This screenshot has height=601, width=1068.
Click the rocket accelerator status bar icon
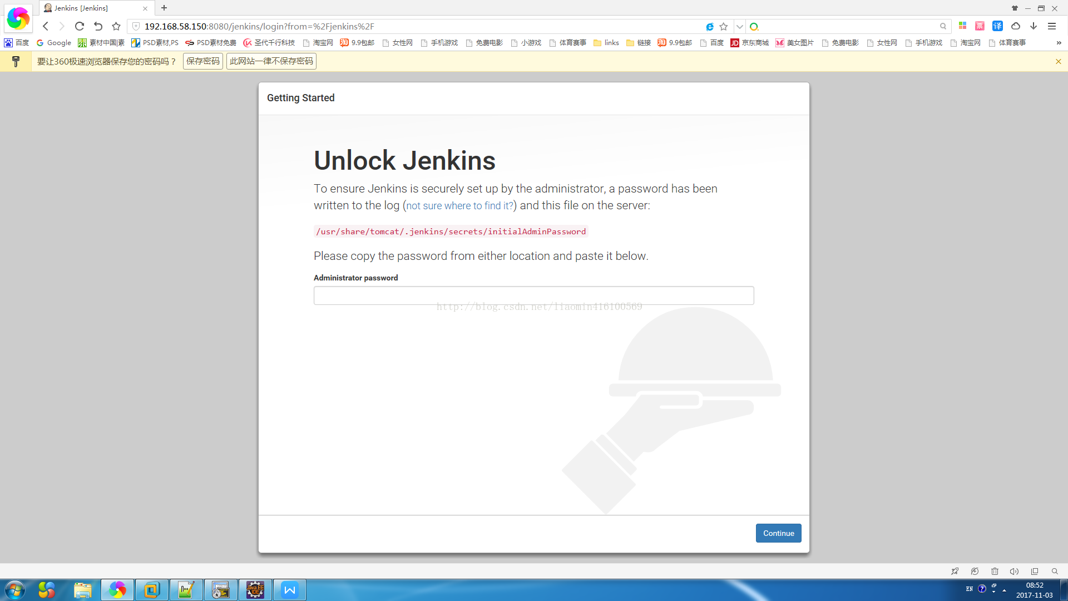click(955, 572)
